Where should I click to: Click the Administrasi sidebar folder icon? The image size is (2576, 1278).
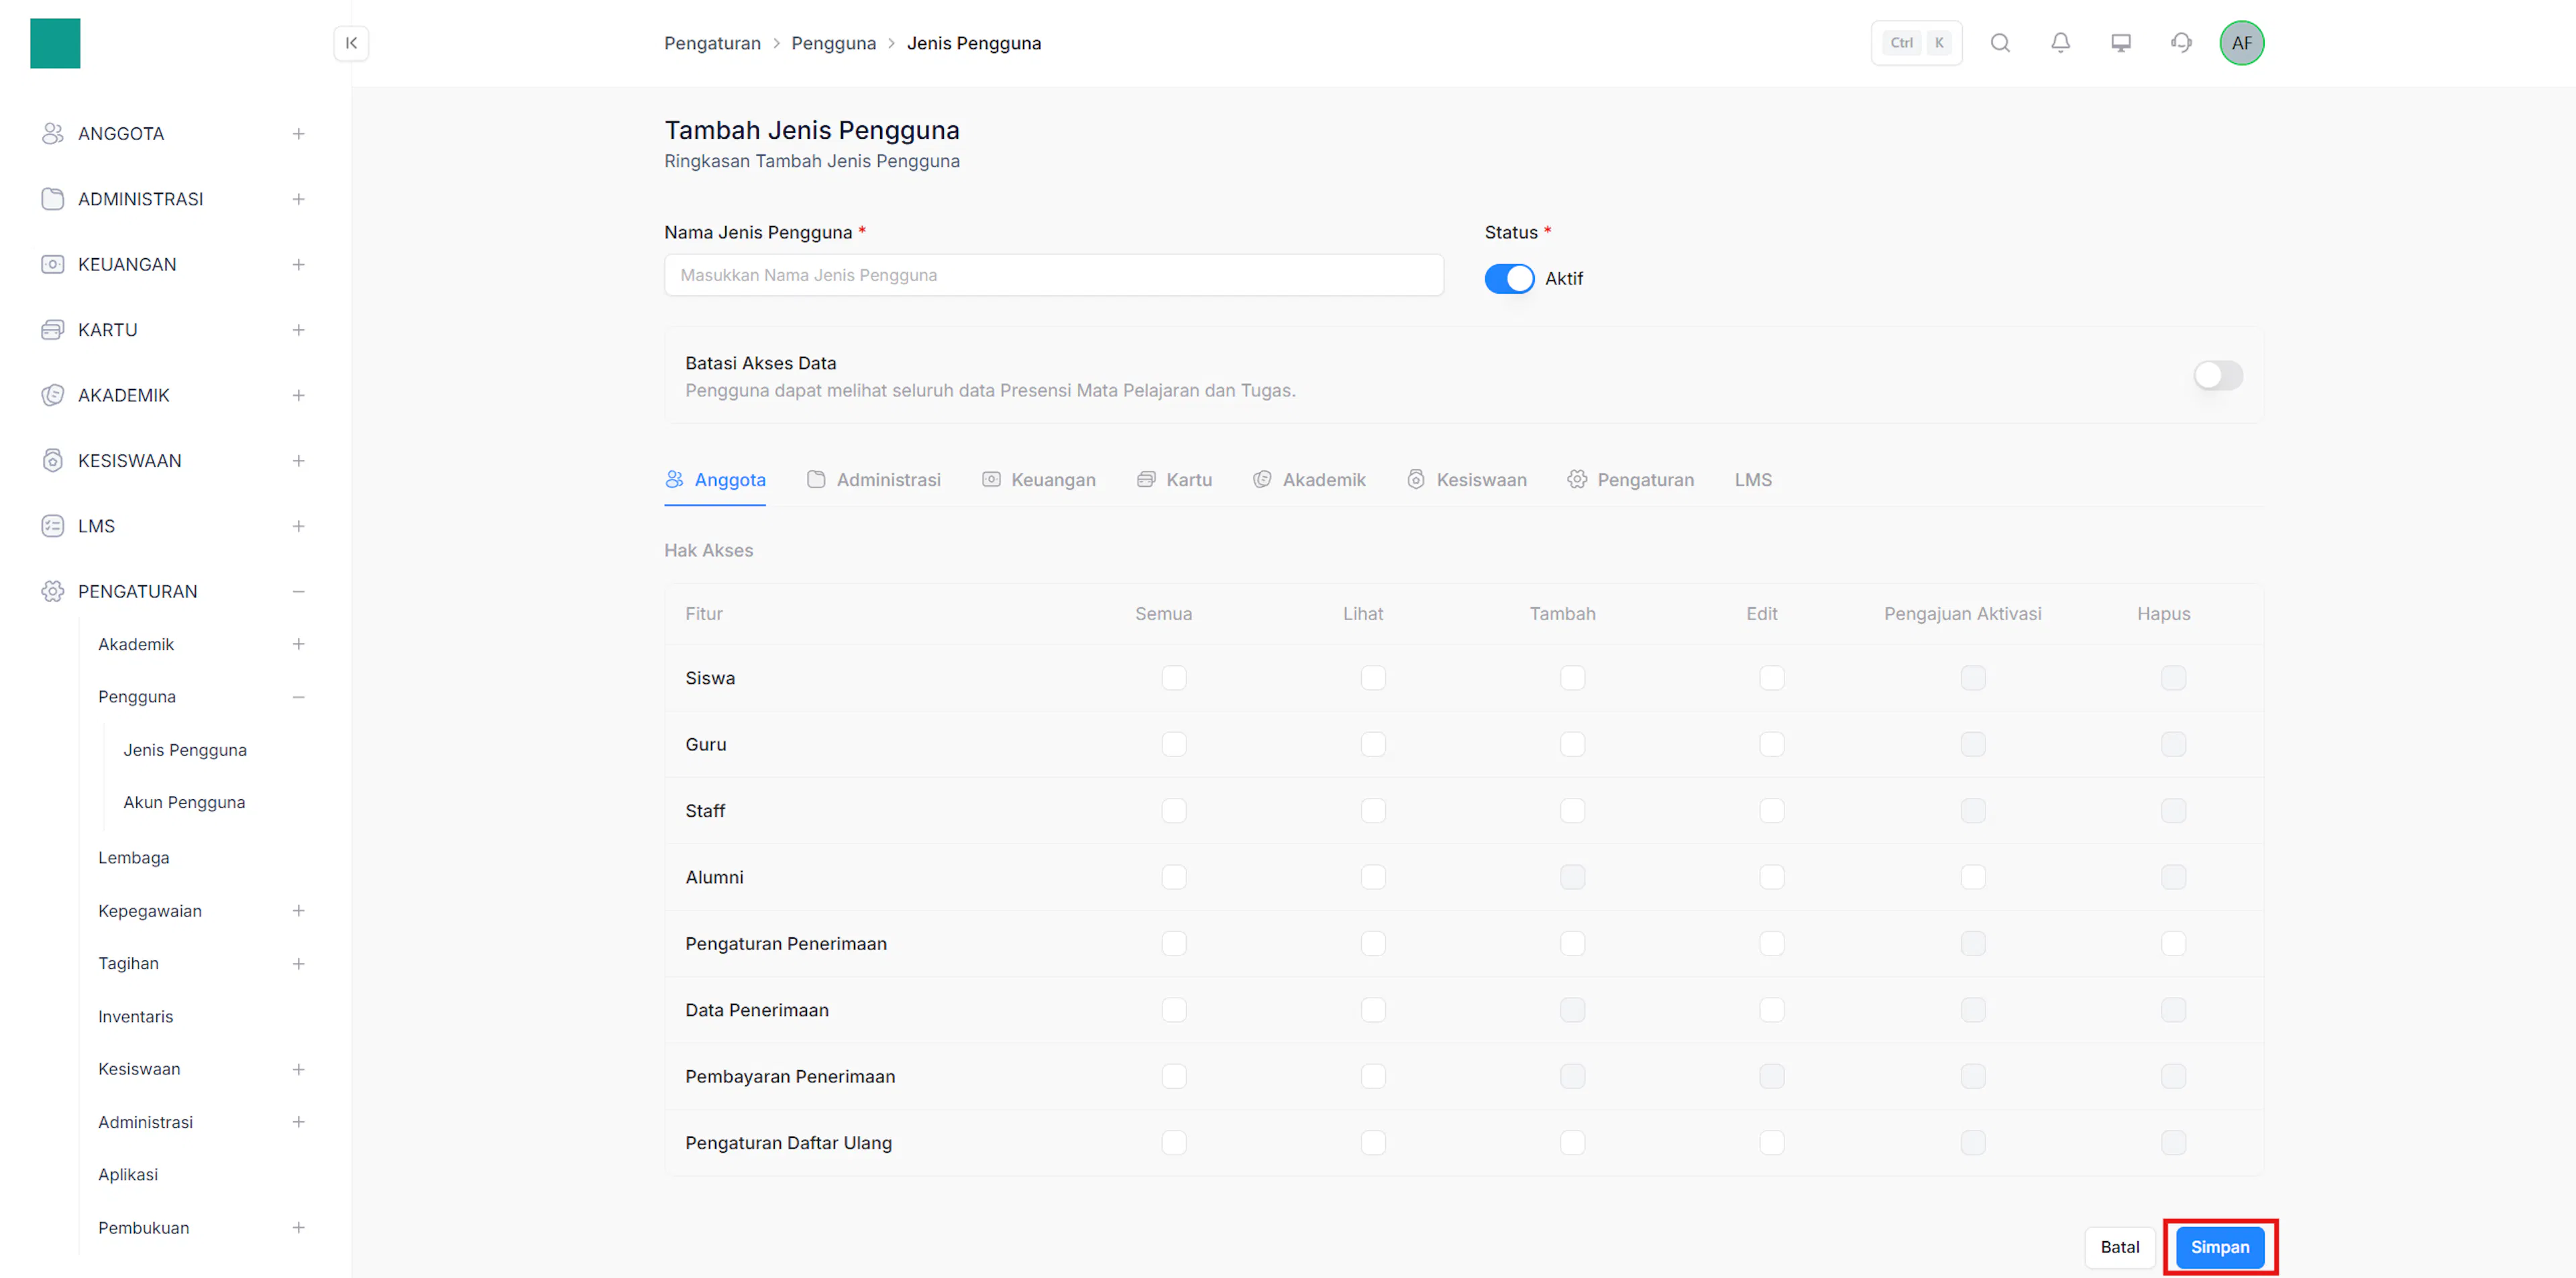coord(53,199)
